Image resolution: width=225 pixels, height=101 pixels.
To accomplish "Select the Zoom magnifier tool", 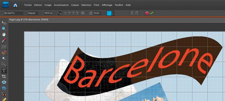I will pyautogui.click(x=4, y=29).
